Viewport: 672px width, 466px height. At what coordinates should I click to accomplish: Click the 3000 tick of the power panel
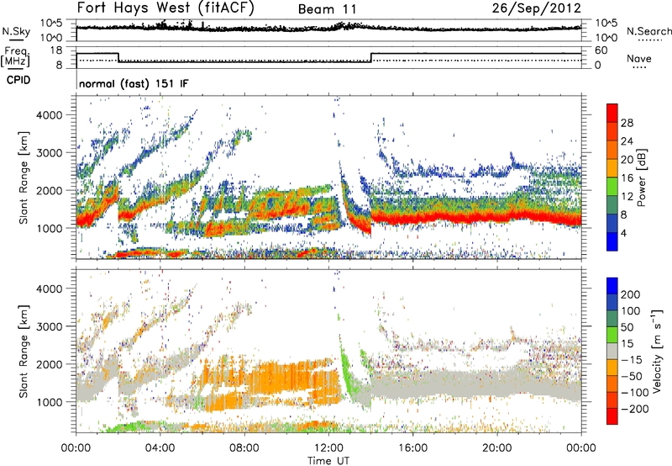[49, 153]
